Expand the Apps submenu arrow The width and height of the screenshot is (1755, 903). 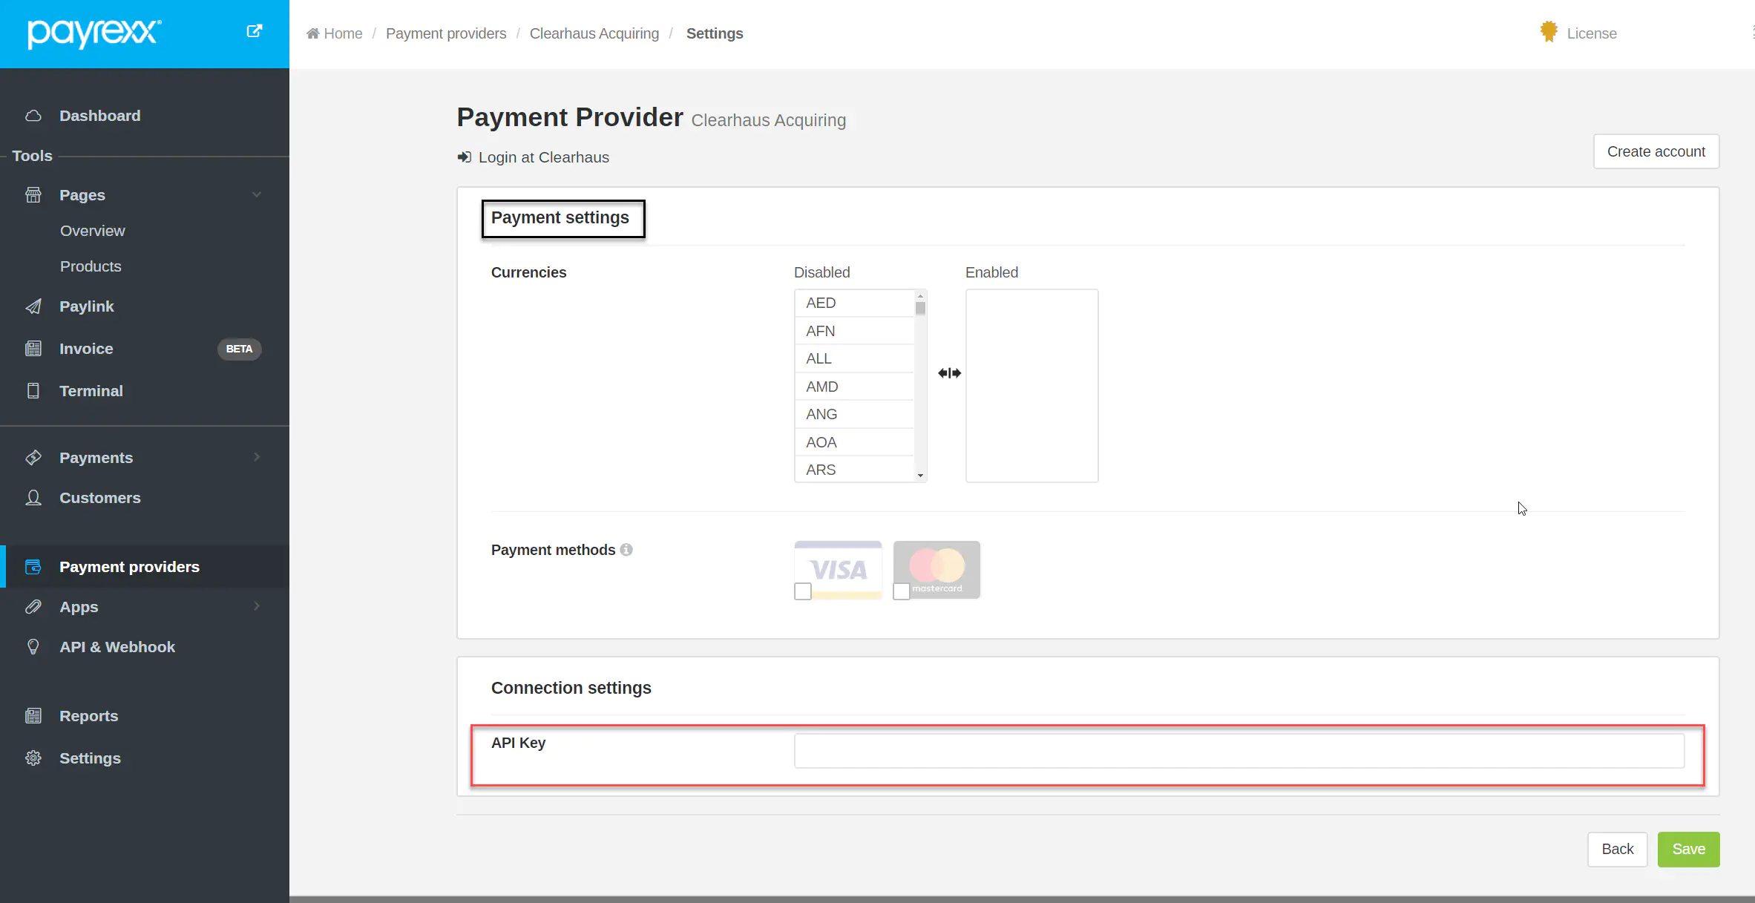(257, 606)
